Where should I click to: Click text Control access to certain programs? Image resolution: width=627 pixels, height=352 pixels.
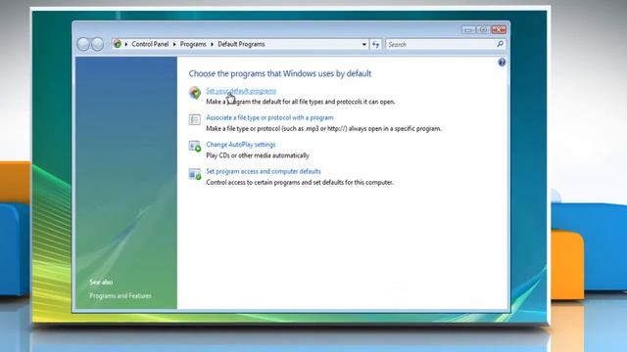click(x=300, y=183)
